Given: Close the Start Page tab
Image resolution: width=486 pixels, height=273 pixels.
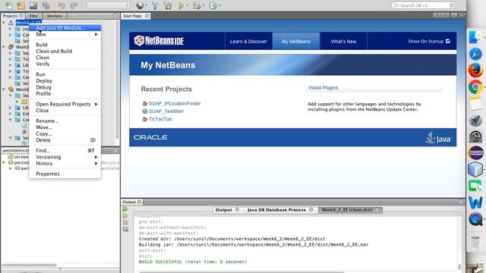Looking at the screenshot, I should click(x=147, y=16).
